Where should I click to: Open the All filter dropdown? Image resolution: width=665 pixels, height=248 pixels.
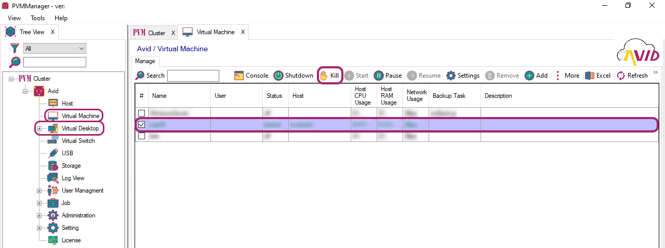tap(55, 49)
